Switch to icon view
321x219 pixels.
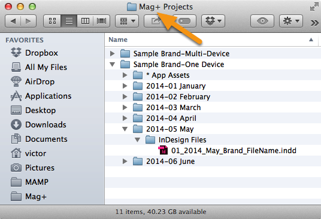tap(52, 21)
